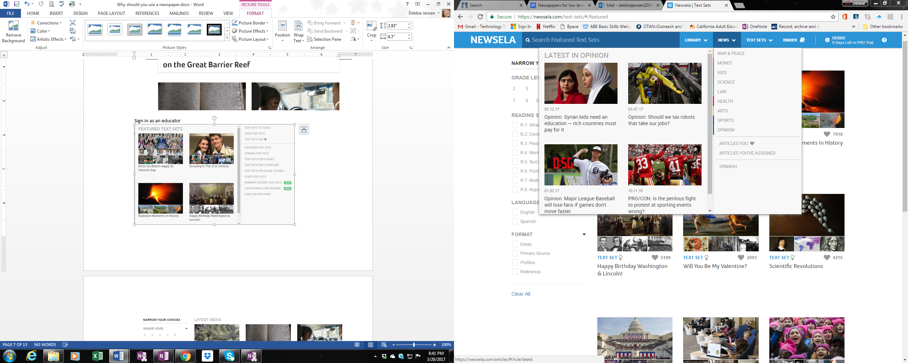Screen dimensions: 908x363
Task: Open Newsela LIBRARY dropdown
Action: 696,40
